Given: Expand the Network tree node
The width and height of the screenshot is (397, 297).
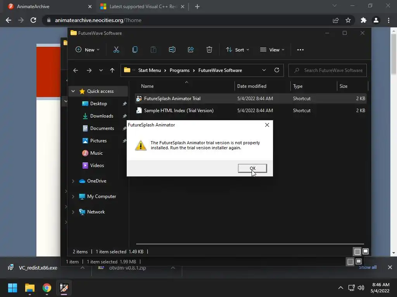Looking at the screenshot, I should (x=73, y=212).
